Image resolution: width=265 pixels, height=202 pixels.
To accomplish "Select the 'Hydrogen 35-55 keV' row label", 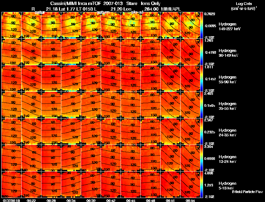I will (228, 106).
